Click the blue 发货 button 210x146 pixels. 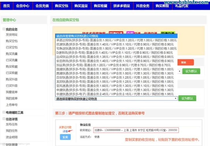65,137
